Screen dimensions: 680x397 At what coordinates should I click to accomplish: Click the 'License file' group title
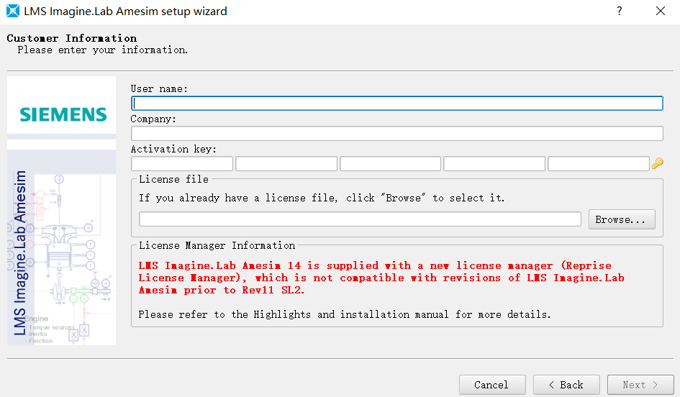(173, 179)
